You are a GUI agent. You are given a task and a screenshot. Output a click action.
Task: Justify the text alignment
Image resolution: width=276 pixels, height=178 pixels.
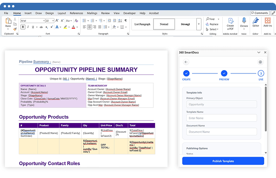(x=100, y=27)
